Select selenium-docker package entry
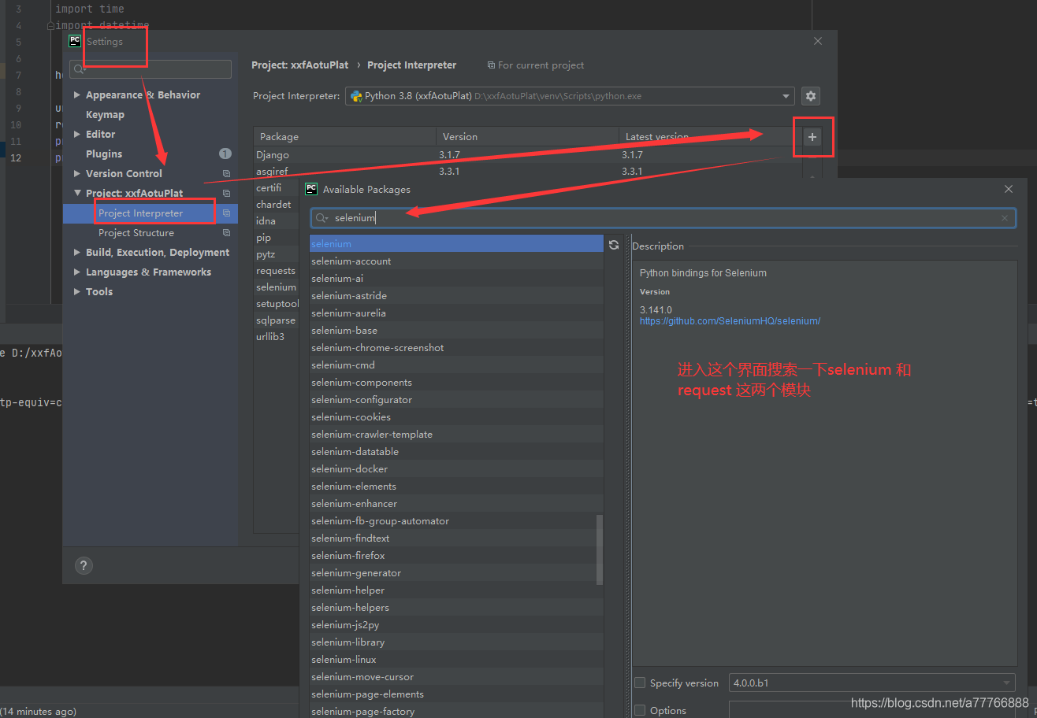The height and width of the screenshot is (718, 1037). point(456,469)
